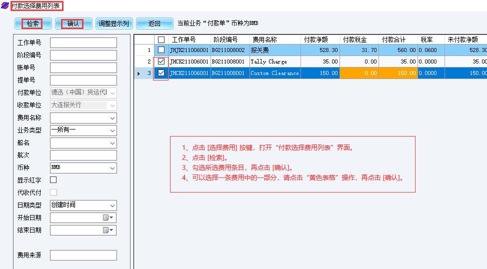Screen dimensions: 487x269
Task: Click the app icon in title bar
Action: coord(5,5)
